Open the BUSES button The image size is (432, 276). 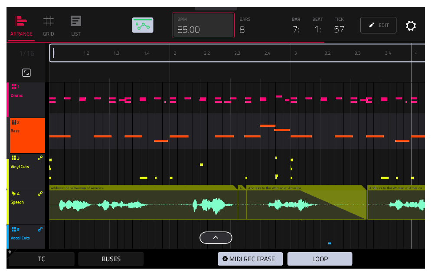(x=111, y=259)
